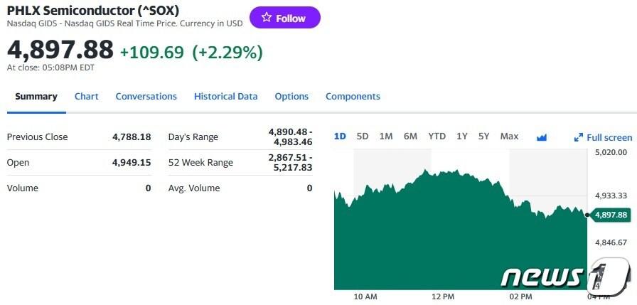This screenshot has width=637, height=305.
Task: Switch to the 5Y chart range
Action: [483, 136]
